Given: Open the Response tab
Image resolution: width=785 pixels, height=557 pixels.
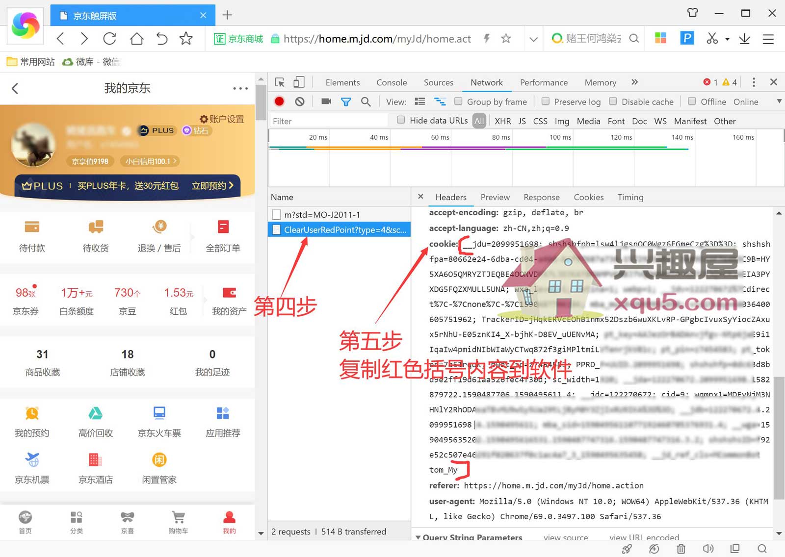Looking at the screenshot, I should pyautogui.click(x=541, y=197).
